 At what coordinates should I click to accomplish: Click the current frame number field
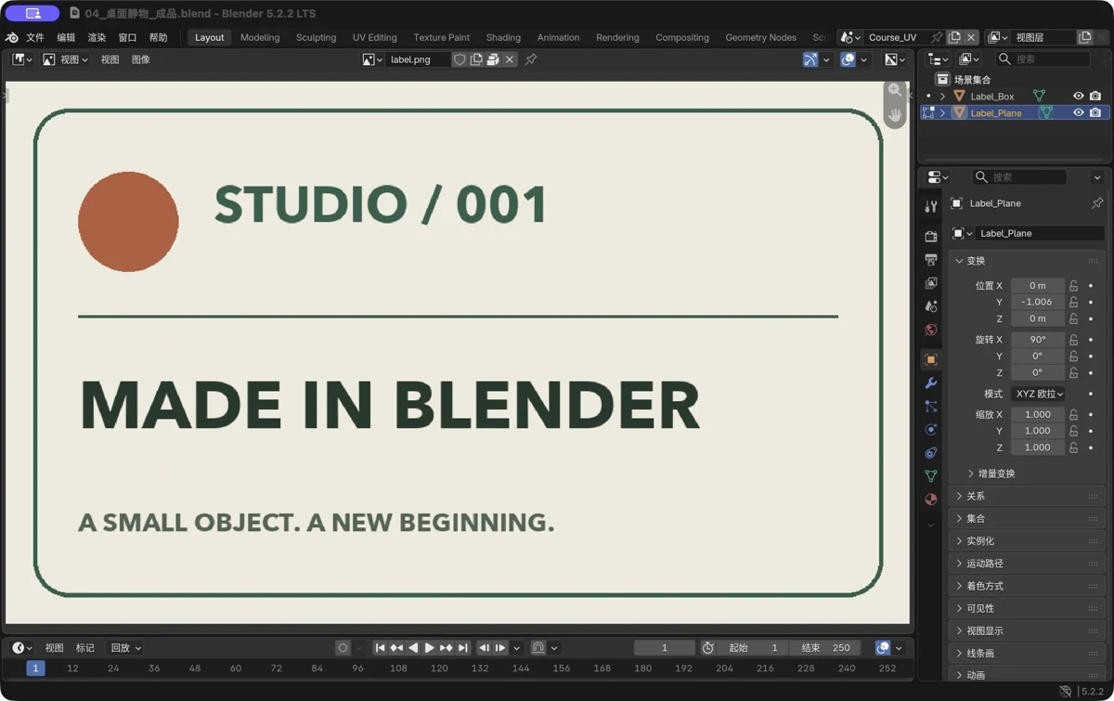click(665, 648)
